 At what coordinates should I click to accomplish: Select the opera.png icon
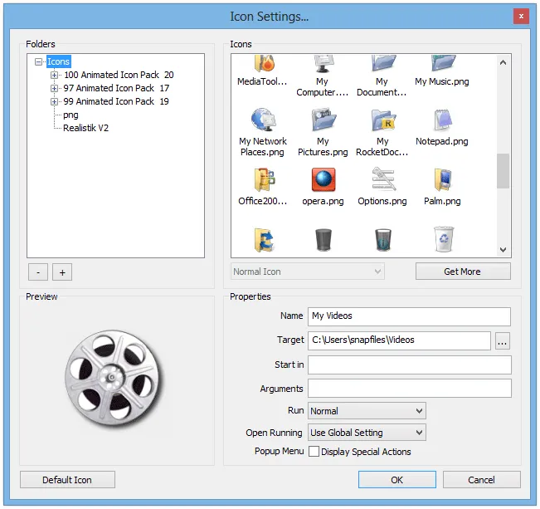[323, 179]
